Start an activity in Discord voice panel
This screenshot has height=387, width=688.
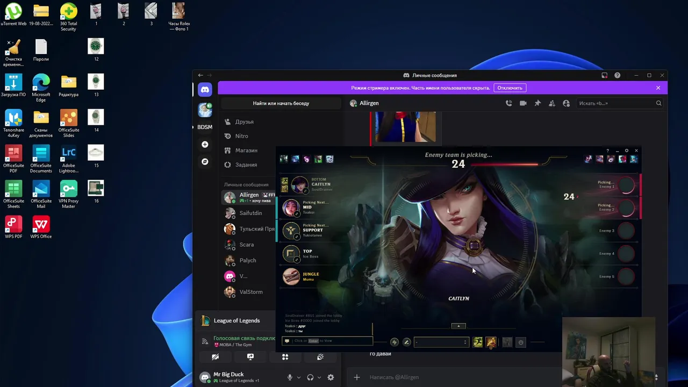point(285,357)
